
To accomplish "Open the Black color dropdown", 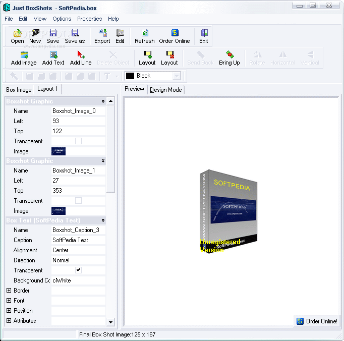I will pos(177,76).
